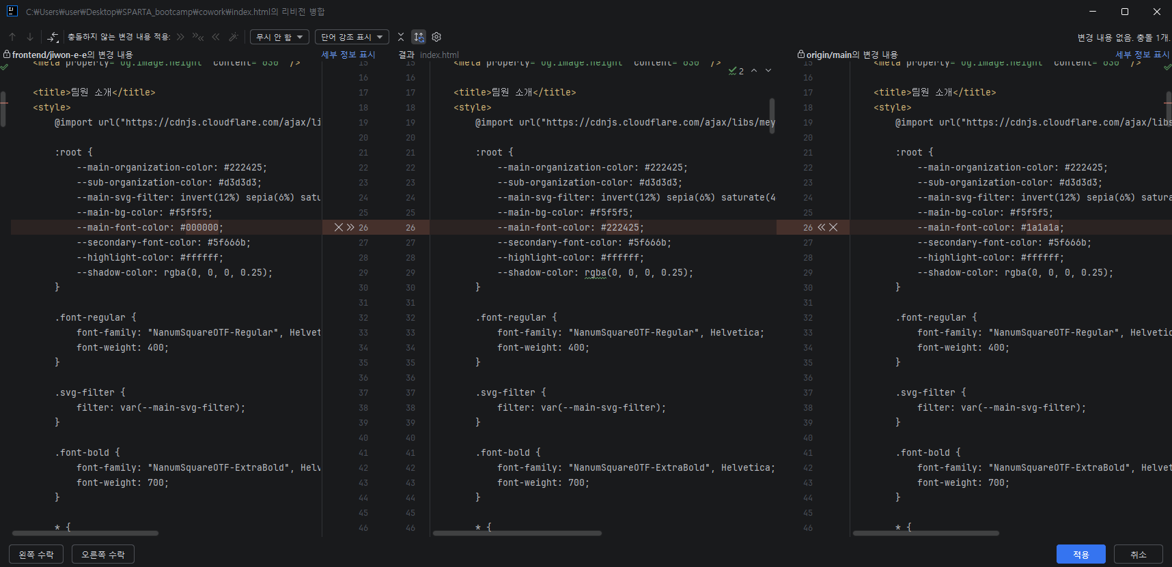1172x567 pixels.
Task: Click the '적용' apply button
Action: click(1081, 555)
